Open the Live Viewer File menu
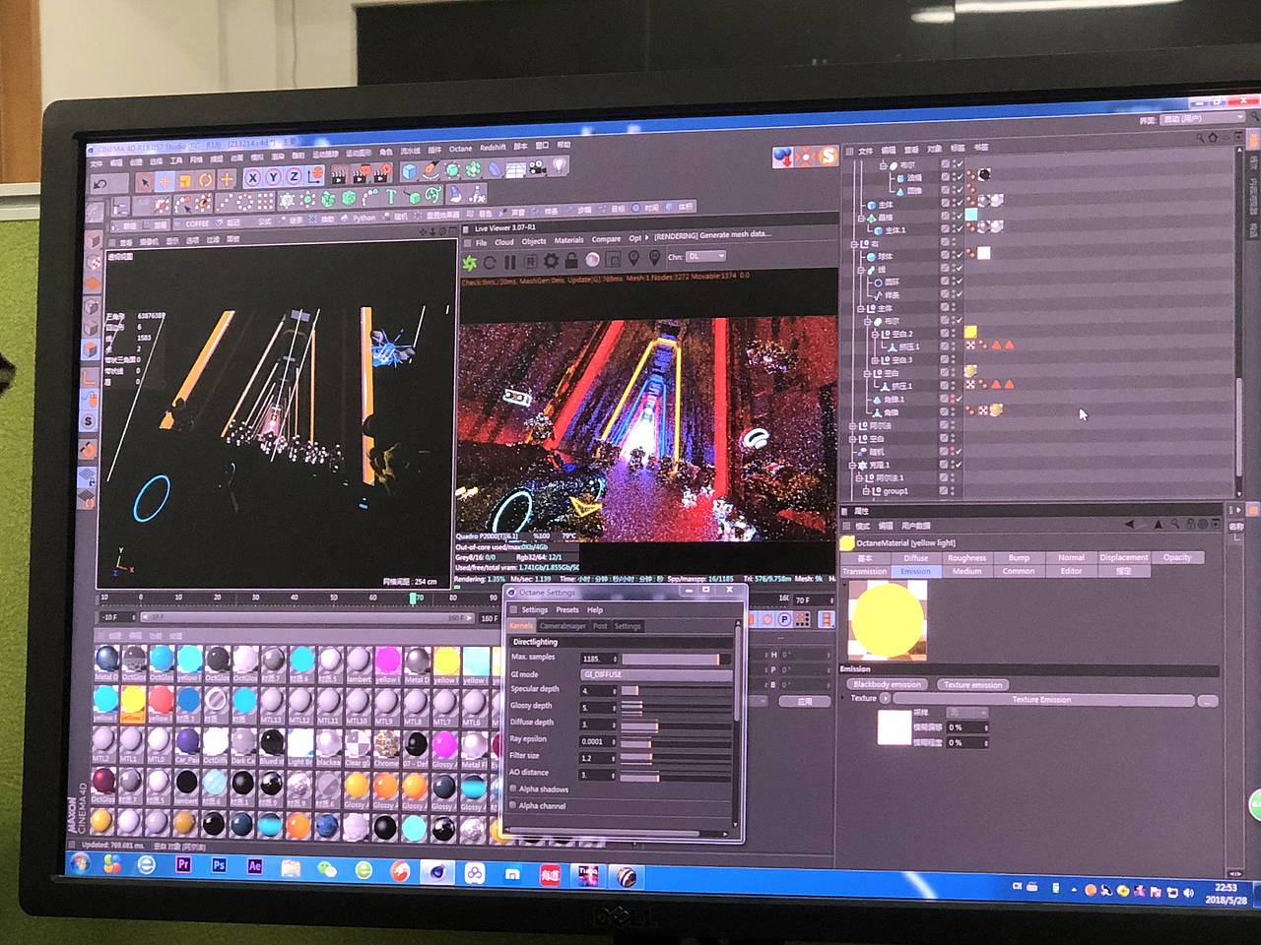Image resolution: width=1261 pixels, height=945 pixels. click(481, 242)
